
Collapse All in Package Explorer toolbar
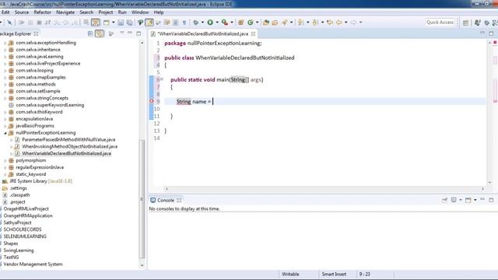(x=90, y=33)
